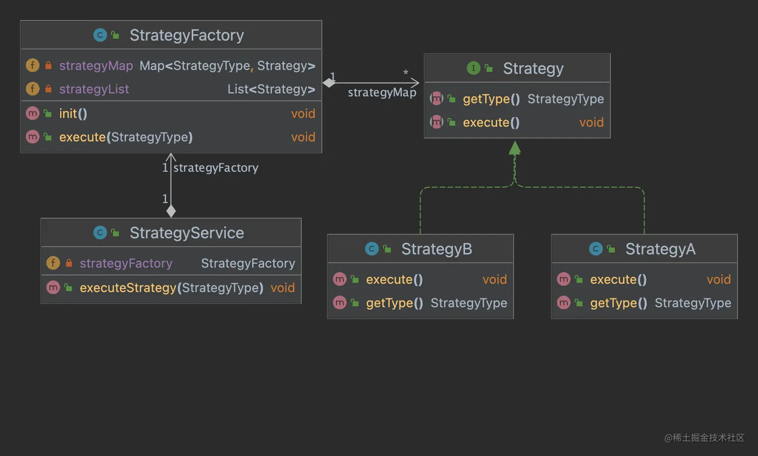The width and height of the screenshot is (758, 456).
Task: Select the getType() method in StrategyB
Action: click(x=395, y=303)
